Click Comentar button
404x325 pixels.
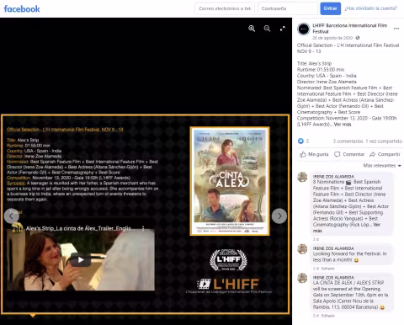coord(349,154)
